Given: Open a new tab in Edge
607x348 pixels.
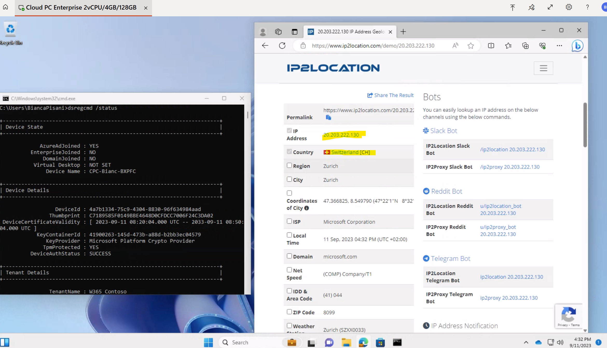Looking at the screenshot, I should [403, 32].
